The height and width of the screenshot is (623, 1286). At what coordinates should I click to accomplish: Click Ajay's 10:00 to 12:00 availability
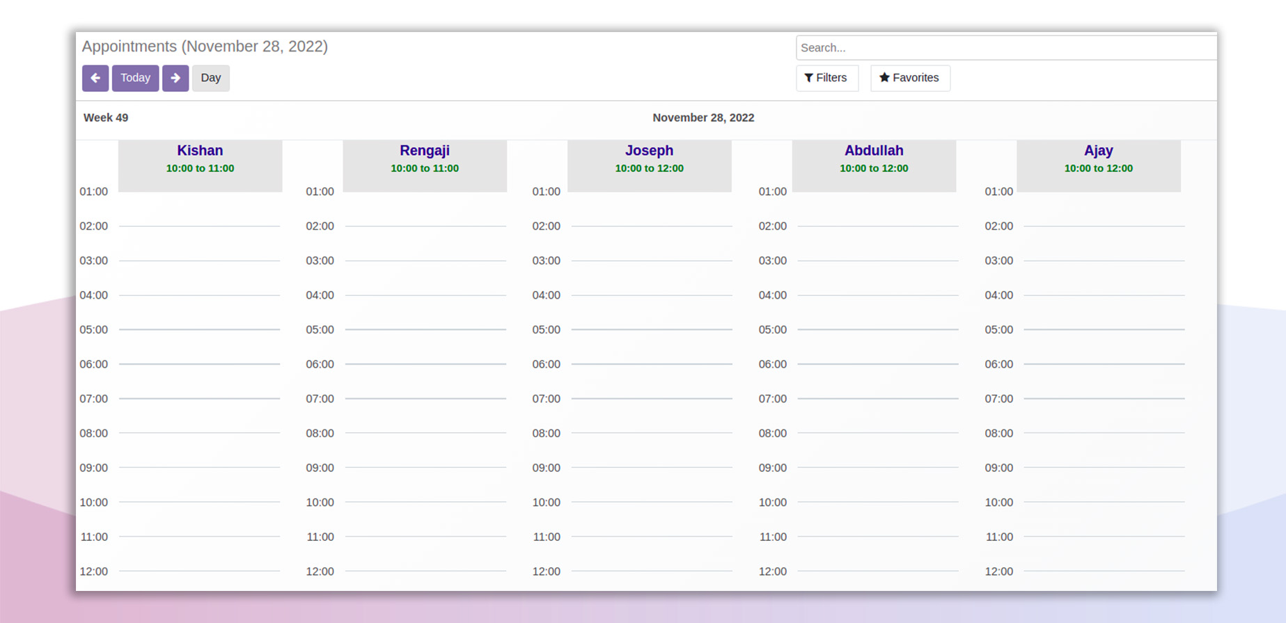[x=1099, y=168]
